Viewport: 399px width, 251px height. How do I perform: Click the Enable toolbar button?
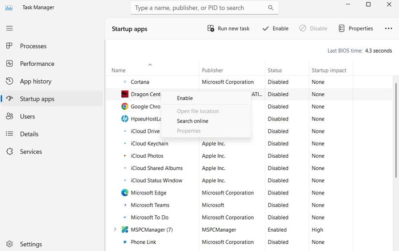[275, 29]
